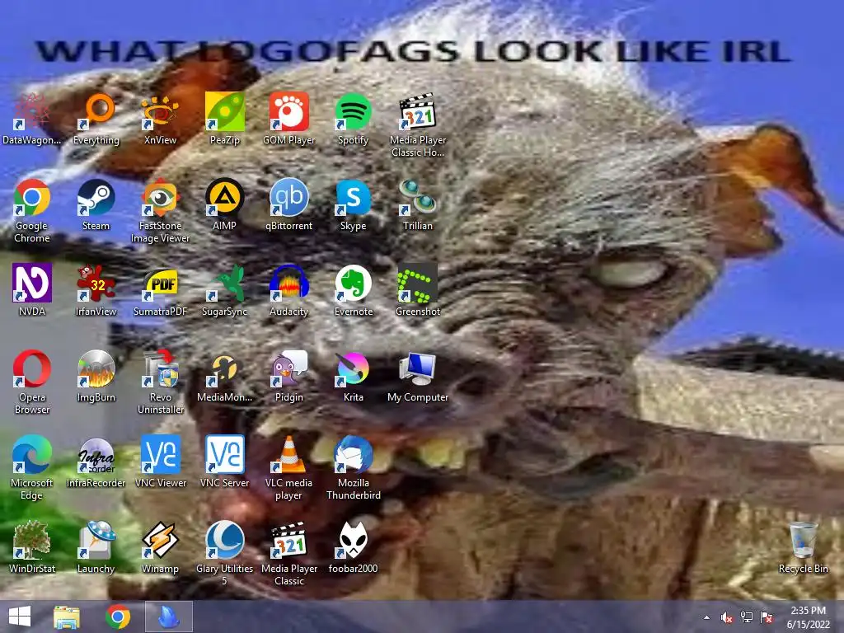Select the AIMP desktop icon
The image size is (844, 633).
(x=225, y=205)
